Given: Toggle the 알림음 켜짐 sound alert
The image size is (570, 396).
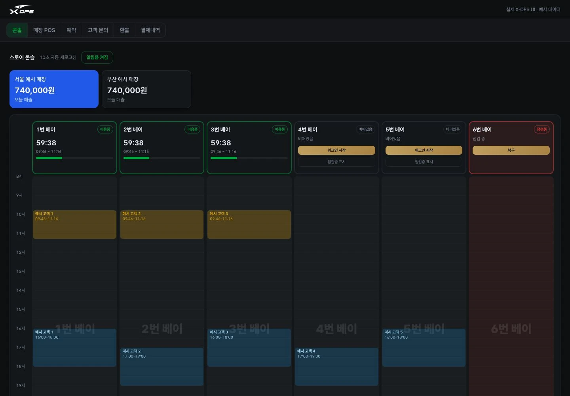Looking at the screenshot, I should tap(97, 57).
